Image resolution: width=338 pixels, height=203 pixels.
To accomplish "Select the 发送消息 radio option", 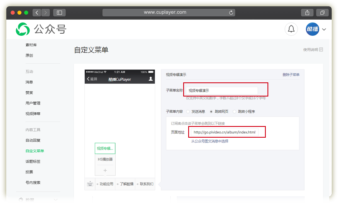I will click(x=188, y=111).
